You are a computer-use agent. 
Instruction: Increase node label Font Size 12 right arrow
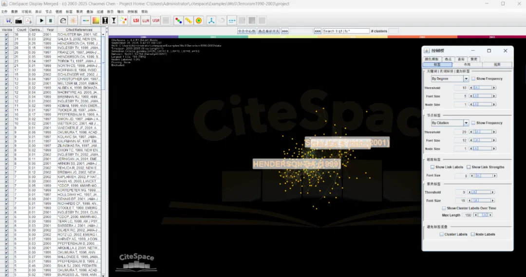pos(494,140)
